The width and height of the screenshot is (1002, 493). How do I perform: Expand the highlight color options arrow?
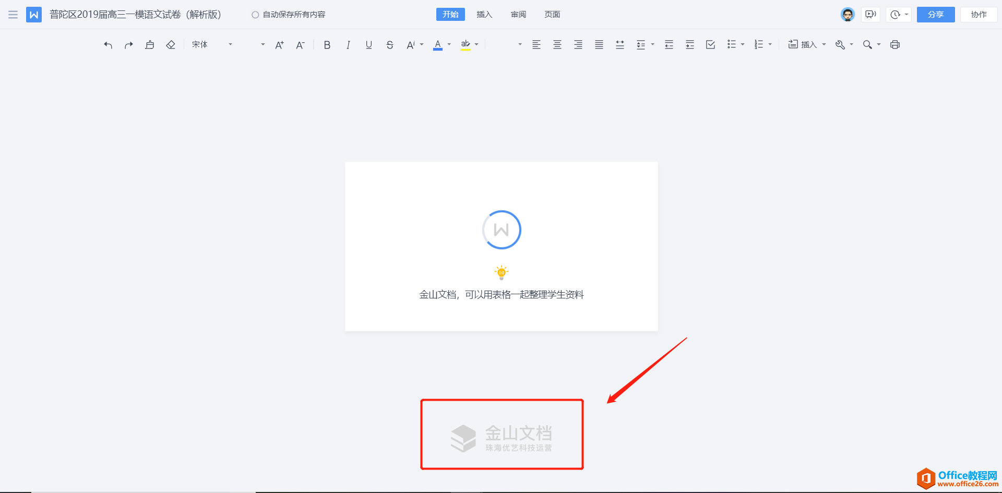pyautogui.click(x=476, y=45)
